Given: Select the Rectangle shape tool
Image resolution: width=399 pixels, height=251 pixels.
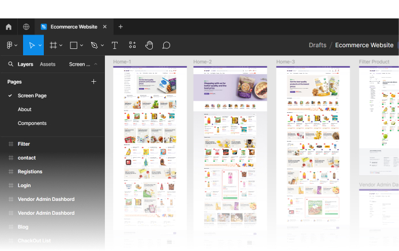Looking at the screenshot, I should (74, 45).
